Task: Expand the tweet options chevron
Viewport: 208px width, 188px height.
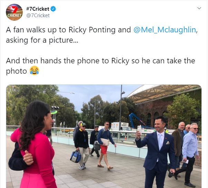Action: 199,8
